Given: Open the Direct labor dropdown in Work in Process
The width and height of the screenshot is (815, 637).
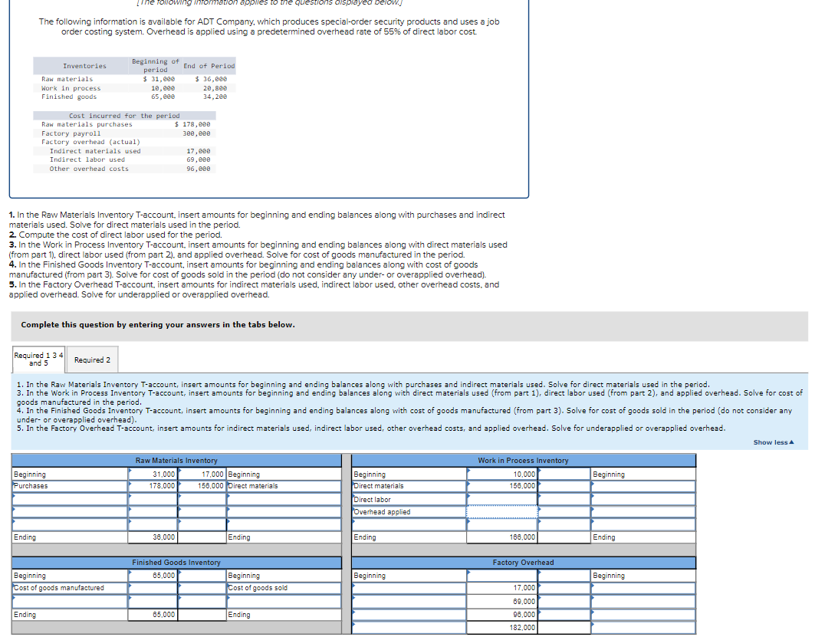Looking at the screenshot, I should (x=409, y=499).
